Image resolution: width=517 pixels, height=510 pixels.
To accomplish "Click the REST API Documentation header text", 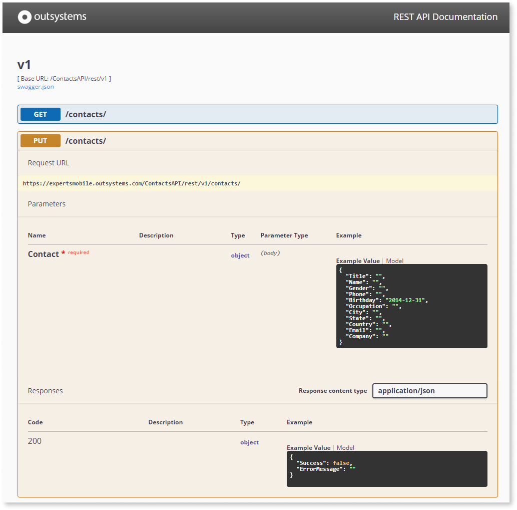I will tap(445, 17).
